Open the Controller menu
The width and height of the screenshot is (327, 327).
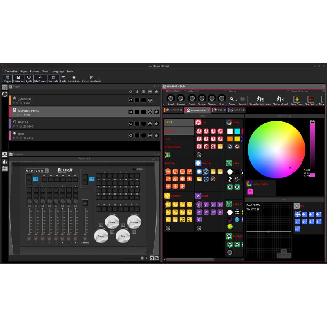coord(11,72)
